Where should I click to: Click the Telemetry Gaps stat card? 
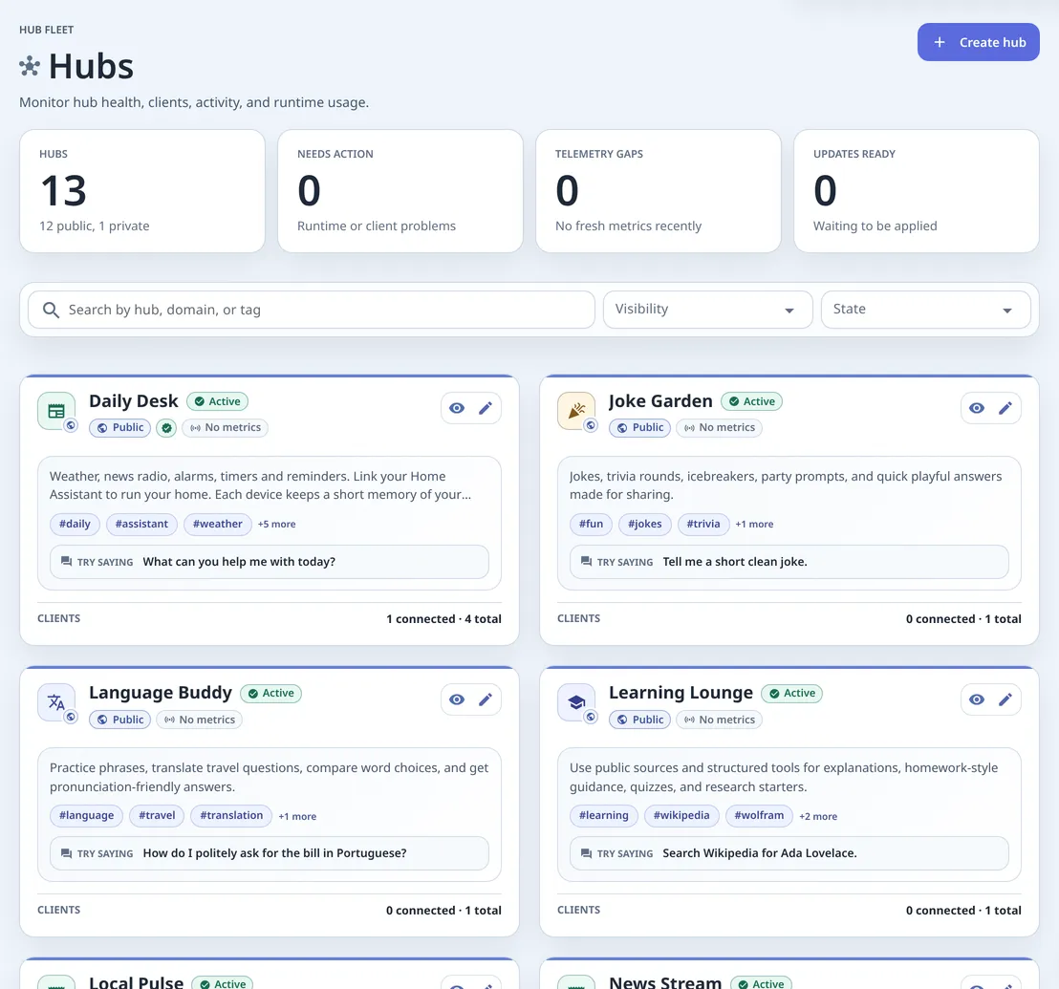click(659, 191)
